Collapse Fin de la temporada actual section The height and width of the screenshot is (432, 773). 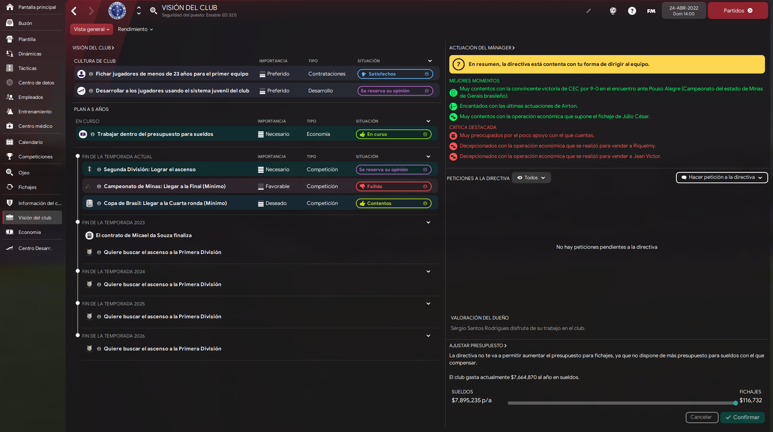tap(428, 157)
